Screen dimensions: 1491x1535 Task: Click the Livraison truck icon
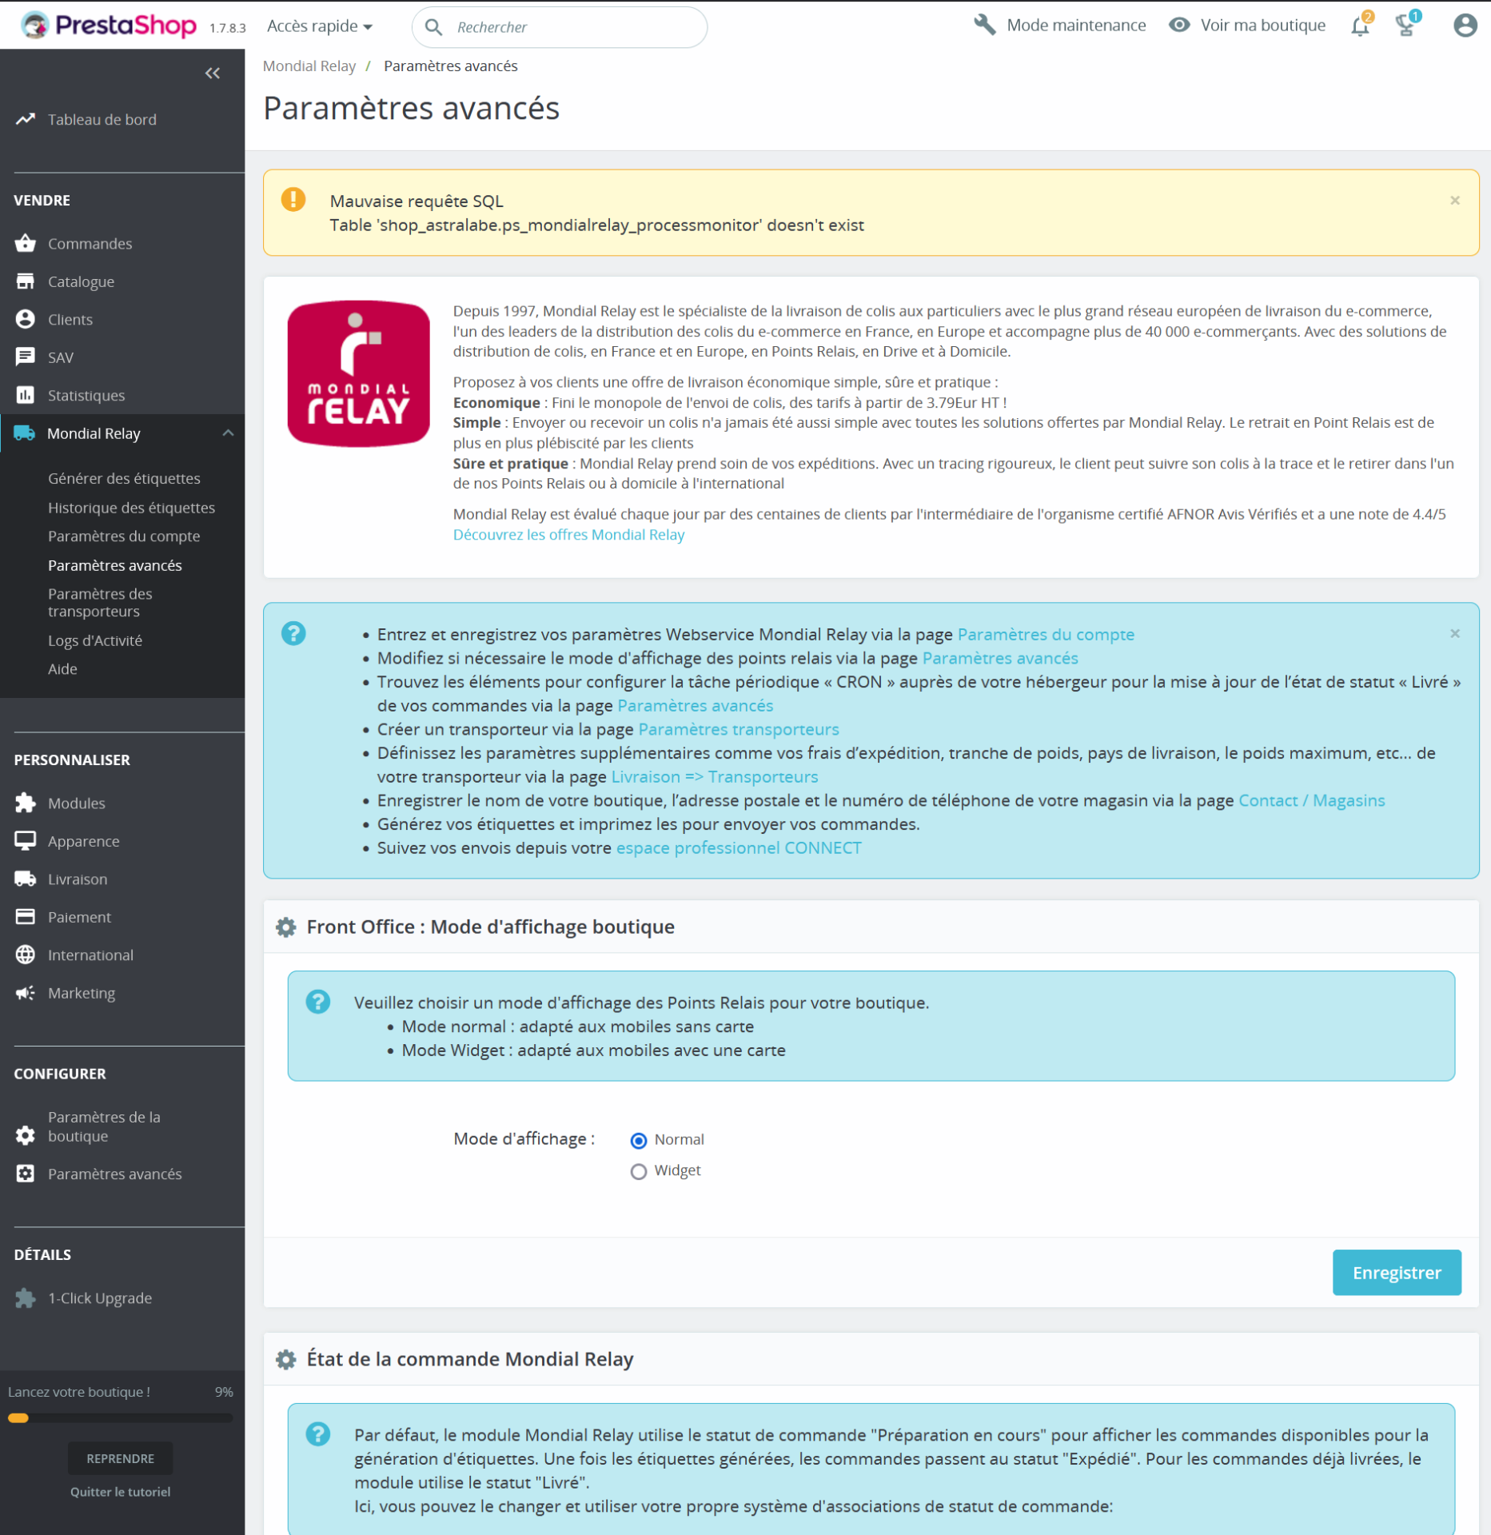click(26, 879)
